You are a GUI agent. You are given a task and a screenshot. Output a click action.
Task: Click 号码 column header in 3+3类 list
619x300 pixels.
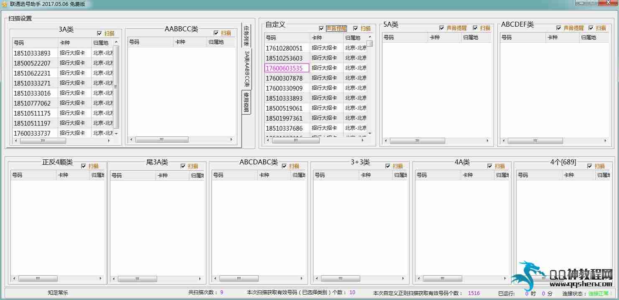click(336, 176)
